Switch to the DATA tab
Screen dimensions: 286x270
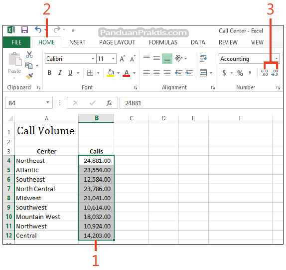[x=198, y=42]
